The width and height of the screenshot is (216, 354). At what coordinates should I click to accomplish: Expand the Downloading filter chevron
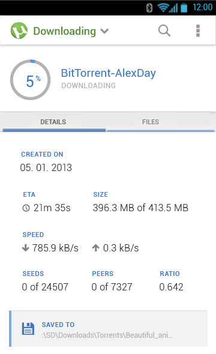click(104, 31)
